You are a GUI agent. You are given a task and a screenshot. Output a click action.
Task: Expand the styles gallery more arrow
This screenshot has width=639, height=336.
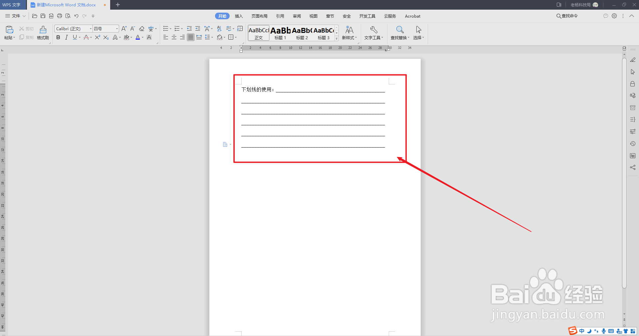click(x=337, y=39)
